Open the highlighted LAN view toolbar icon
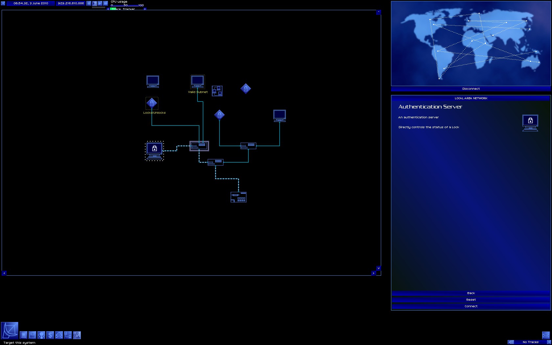552x345 pixels. tap(77, 335)
